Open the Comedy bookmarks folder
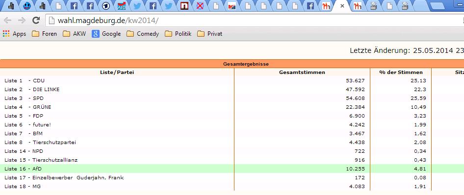Viewport: 464px width, 195px height. pyautogui.click(x=143, y=34)
